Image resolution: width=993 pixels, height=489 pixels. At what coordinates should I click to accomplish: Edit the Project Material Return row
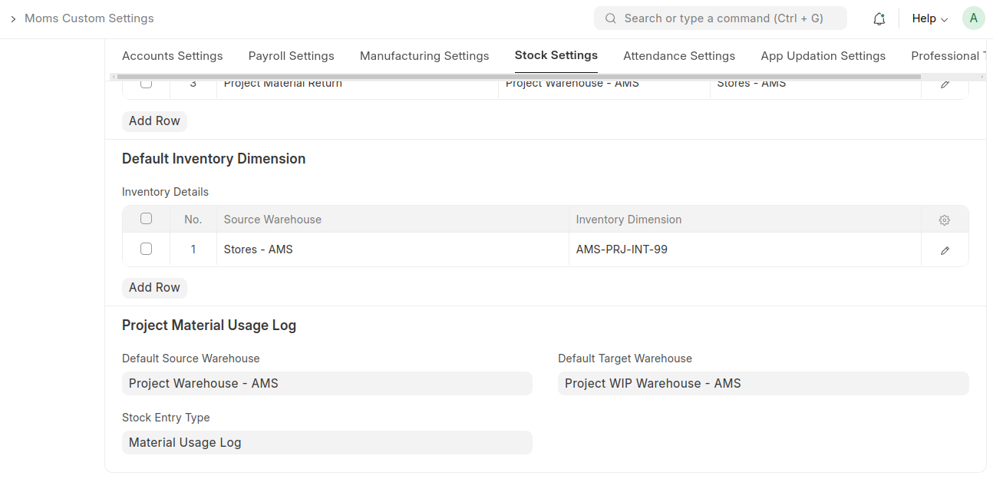(945, 84)
